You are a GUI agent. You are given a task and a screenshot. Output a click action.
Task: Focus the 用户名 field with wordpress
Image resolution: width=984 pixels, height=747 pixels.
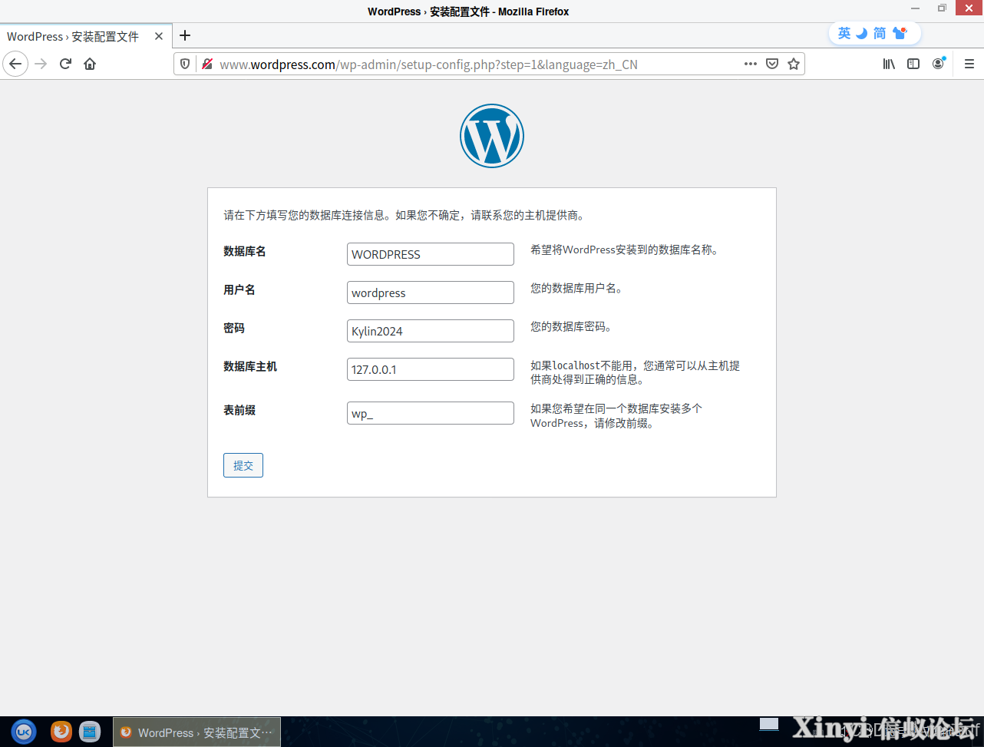[431, 293]
